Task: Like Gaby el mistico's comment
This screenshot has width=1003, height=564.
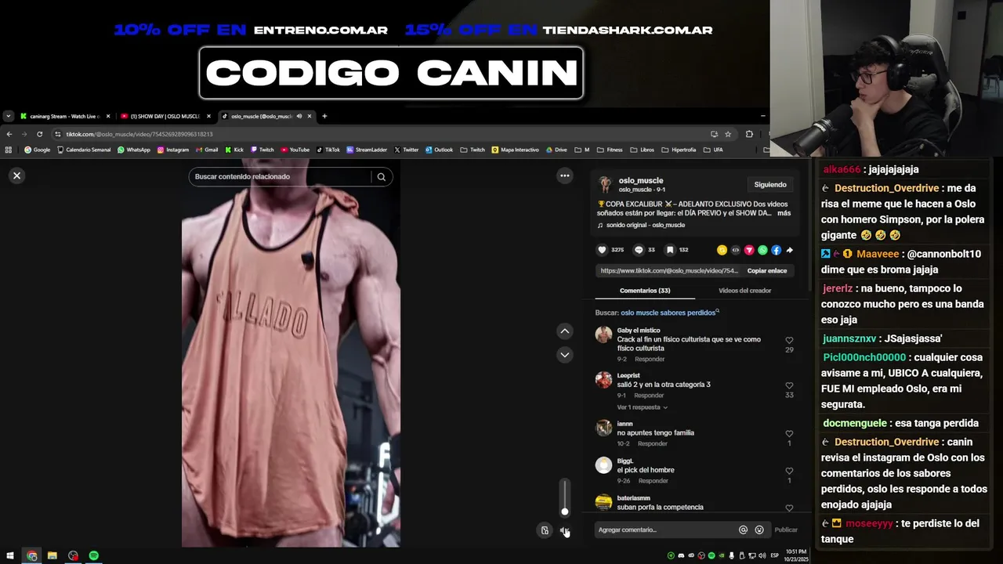Action: [789, 341]
